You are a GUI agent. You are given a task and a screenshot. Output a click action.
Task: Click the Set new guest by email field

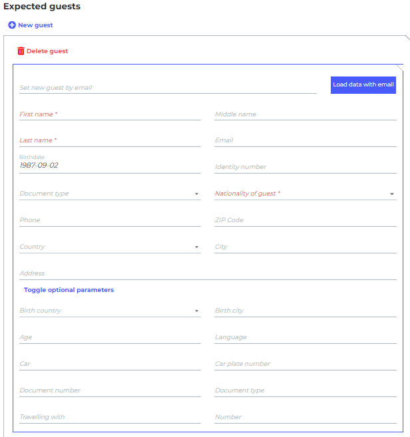168,87
